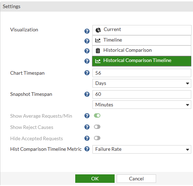Open help icon beside Timeline option
The width and height of the screenshot is (193, 186).
click(x=87, y=41)
